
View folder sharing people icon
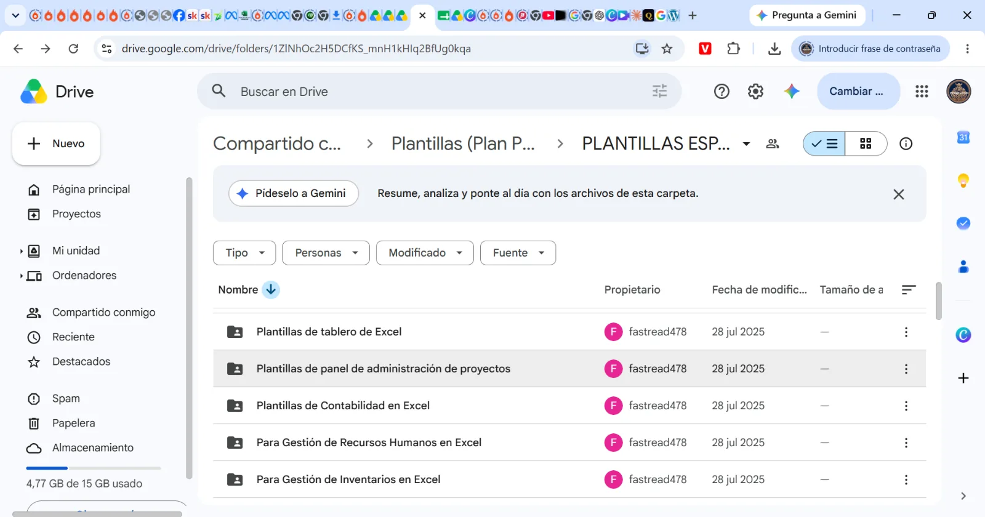pyautogui.click(x=773, y=143)
